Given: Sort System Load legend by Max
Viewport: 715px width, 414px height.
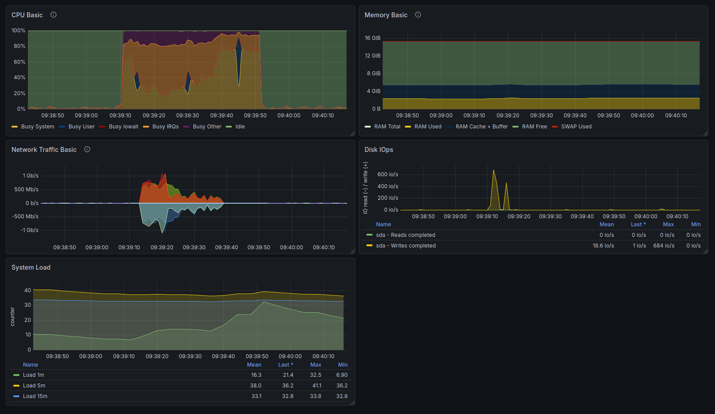Looking at the screenshot, I should (x=316, y=365).
